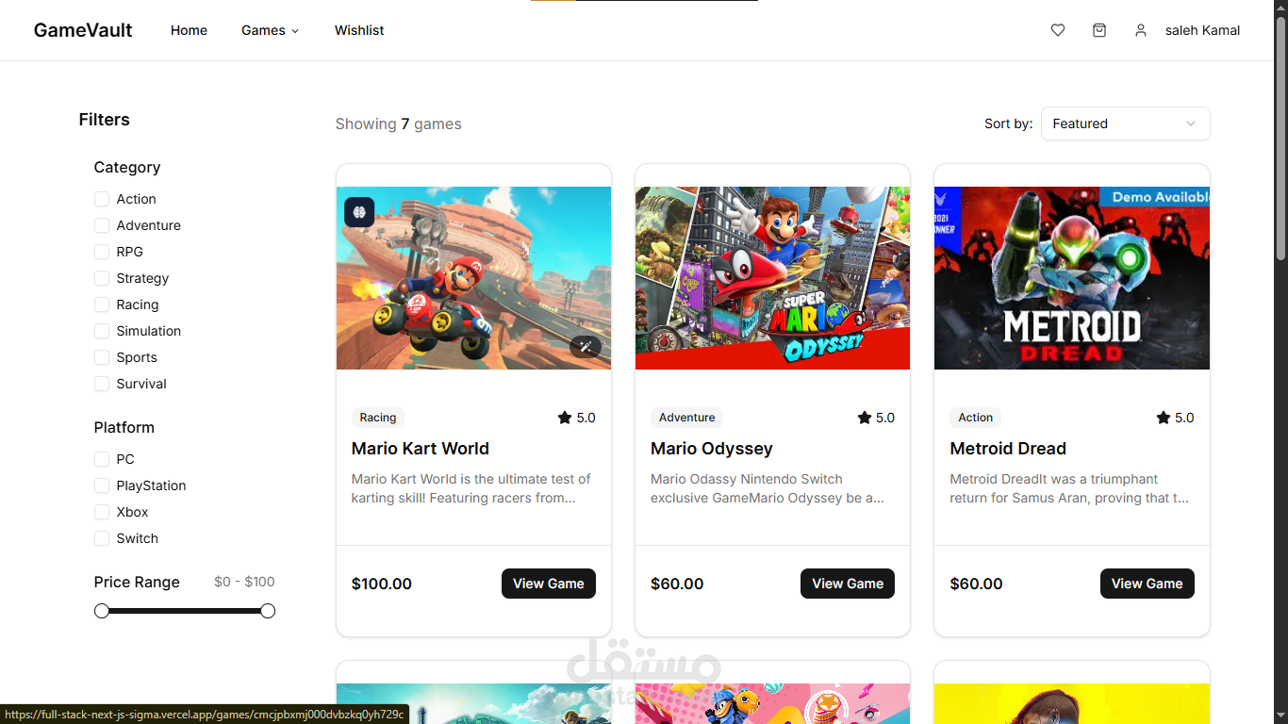This screenshot has width=1288, height=724.
Task: Click the Metroid Dread cover image
Action: pos(1072,278)
